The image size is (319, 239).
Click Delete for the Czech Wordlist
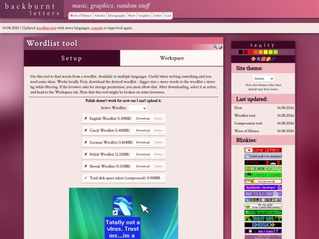tap(158, 130)
